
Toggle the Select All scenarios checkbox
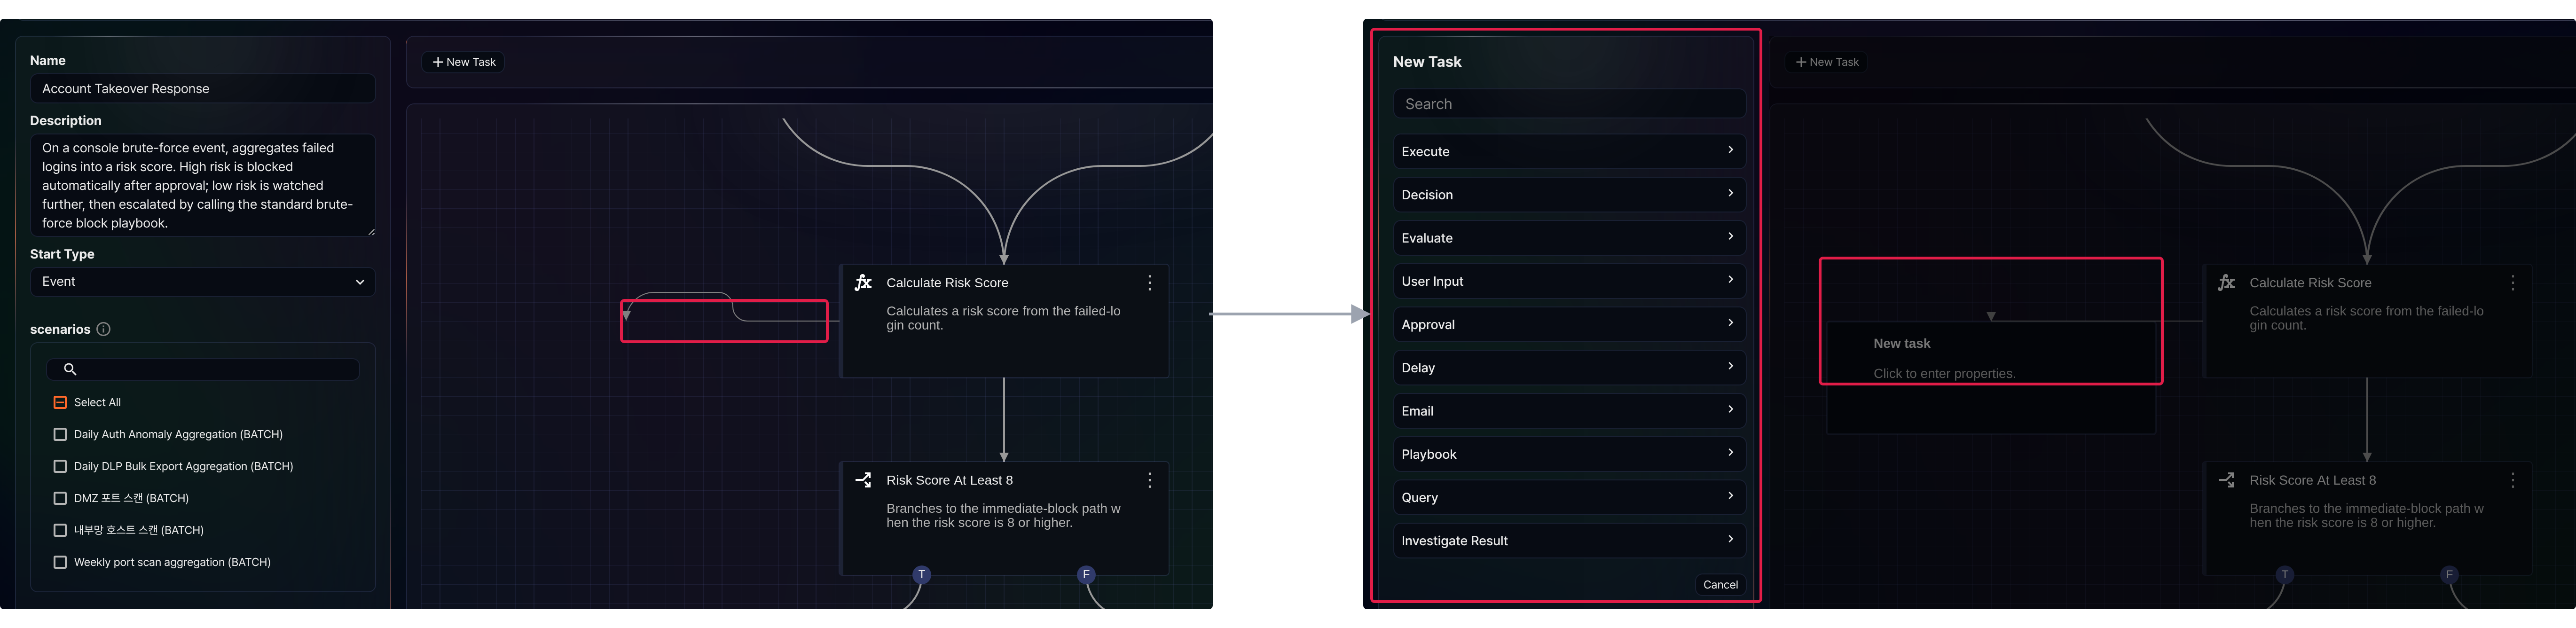[x=60, y=402]
